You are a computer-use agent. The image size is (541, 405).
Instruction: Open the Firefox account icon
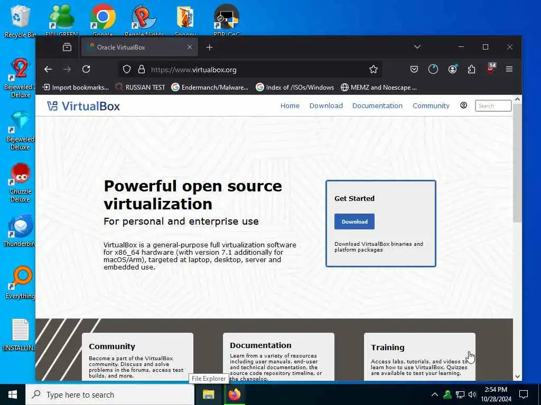(x=452, y=69)
